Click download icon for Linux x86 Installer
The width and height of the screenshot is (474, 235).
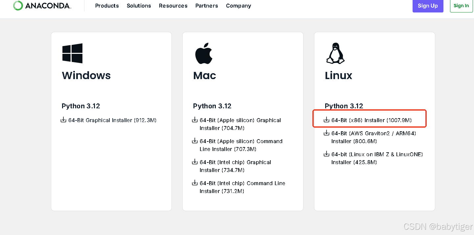coord(327,120)
